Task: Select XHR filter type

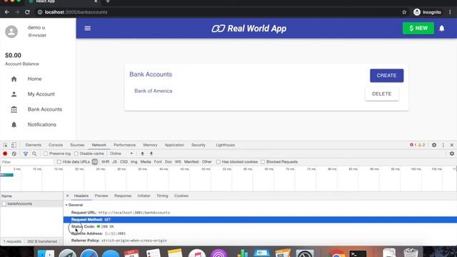Action: [105, 162]
